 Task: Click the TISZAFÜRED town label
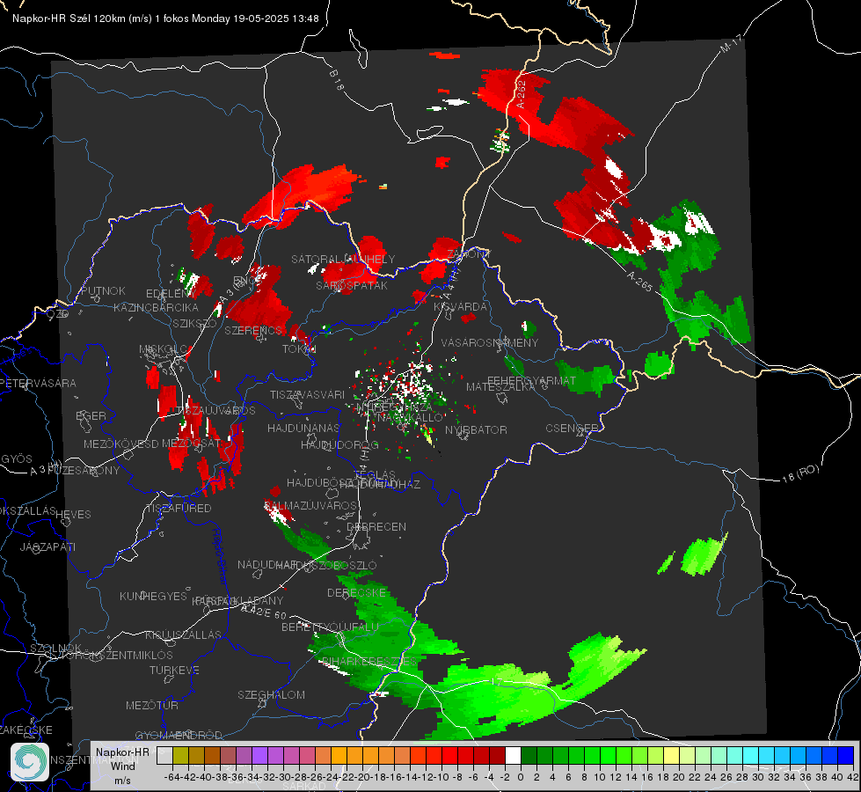click(179, 509)
